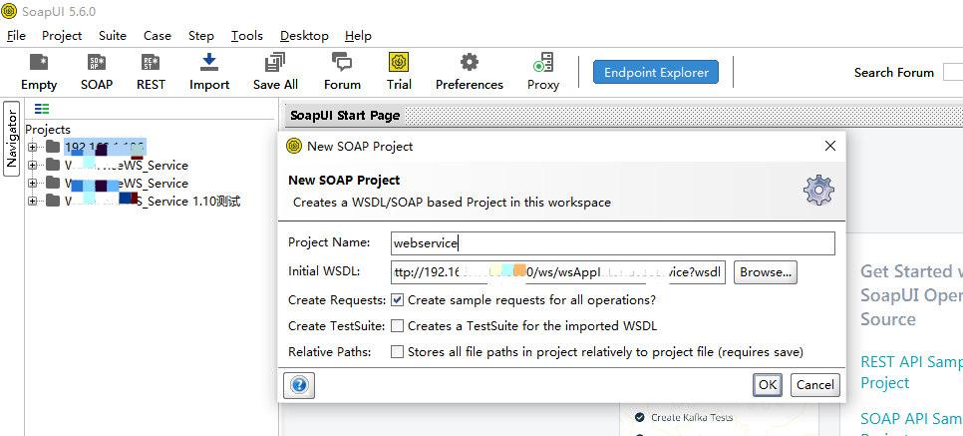Expand the second project tree node

(33, 166)
